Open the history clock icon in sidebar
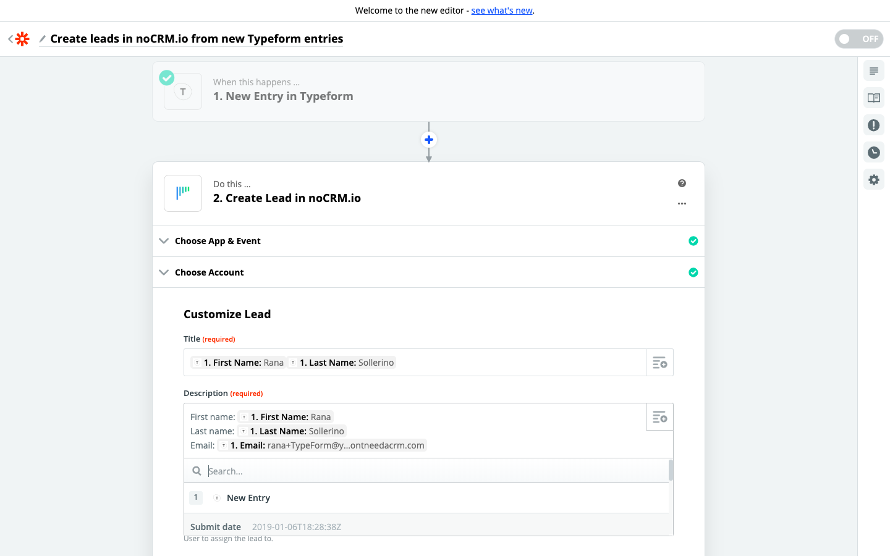Screen dimensions: 890x556 pos(873,153)
